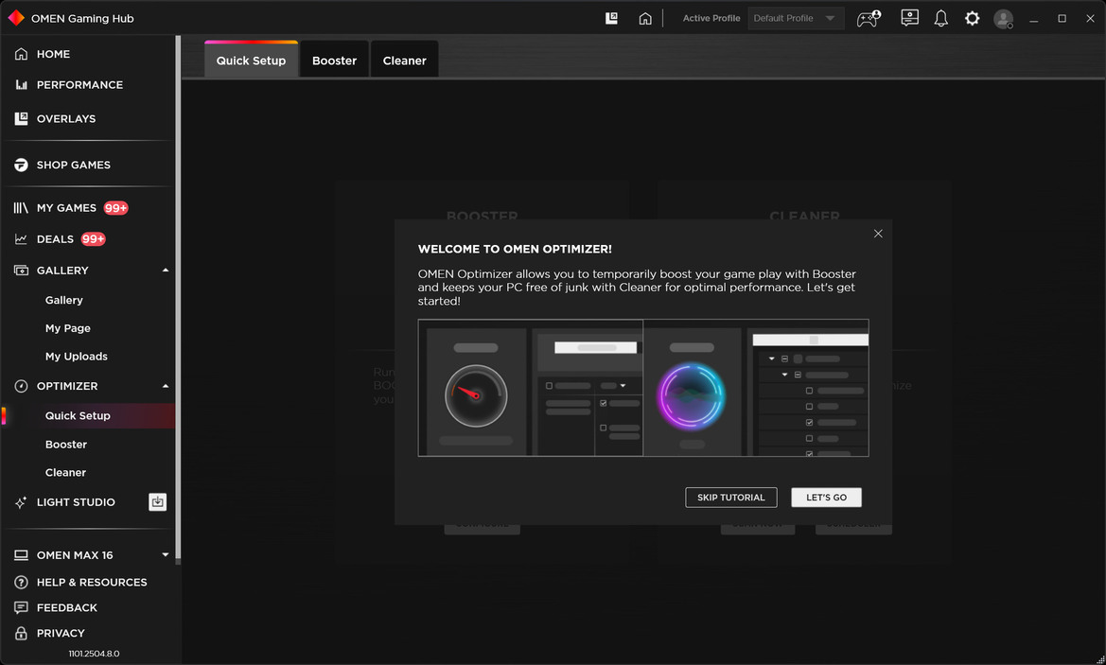Click the Cleaner glowing orb illustration

(x=692, y=396)
